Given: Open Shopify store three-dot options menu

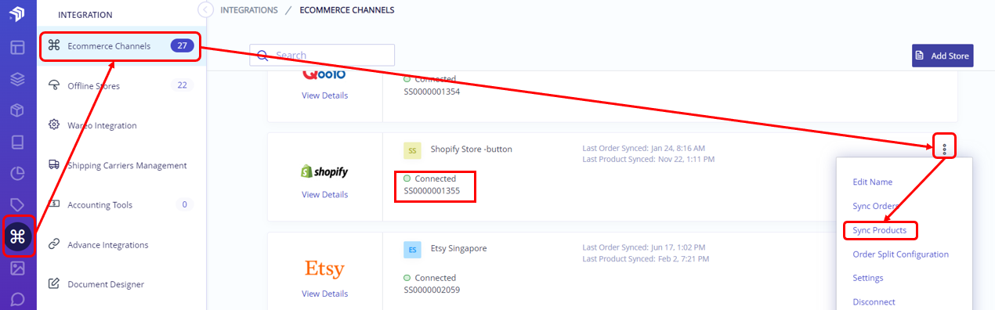Looking at the screenshot, I should click(x=945, y=149).
